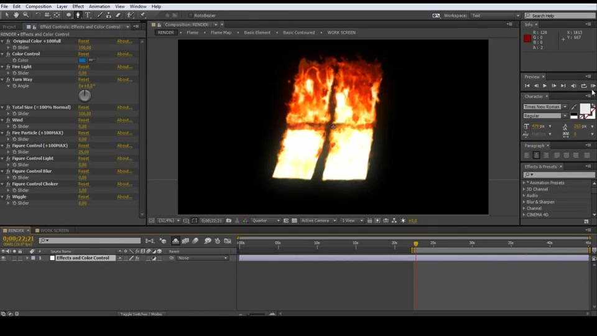Open the Regular font style dropdown

(545, 116)
